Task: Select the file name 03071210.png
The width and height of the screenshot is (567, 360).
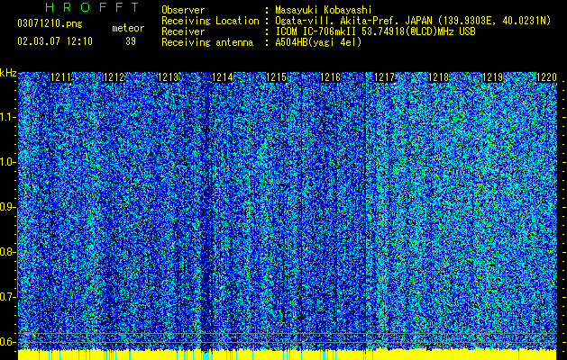Action: [x=50, y=24]
